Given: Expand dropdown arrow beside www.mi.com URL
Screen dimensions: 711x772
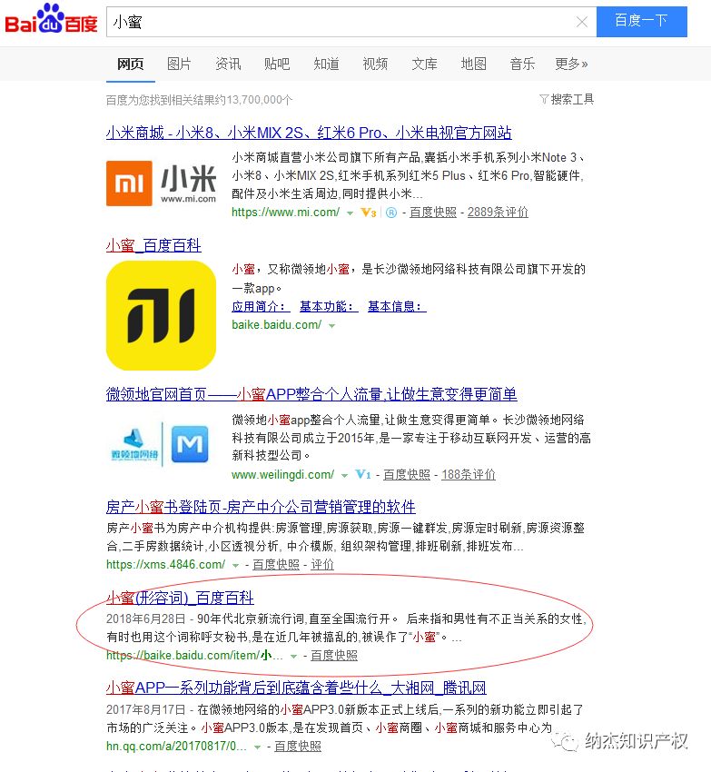Looking at the screenshot, I should click(x=351, y=213).
